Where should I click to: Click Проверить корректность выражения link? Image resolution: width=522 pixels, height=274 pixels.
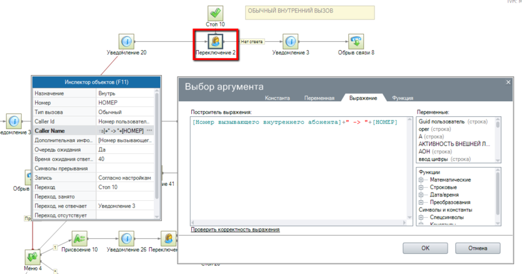click(x=235, y=230)
